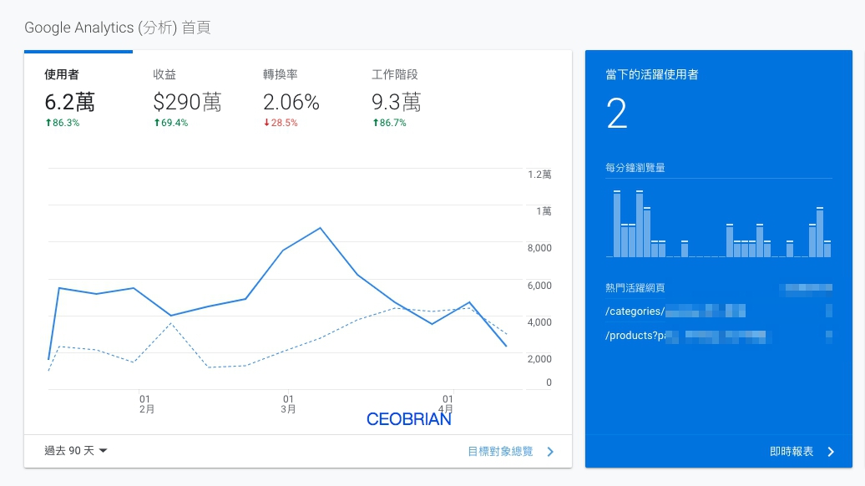Click the 6.2萬 users value

[69, 102]
